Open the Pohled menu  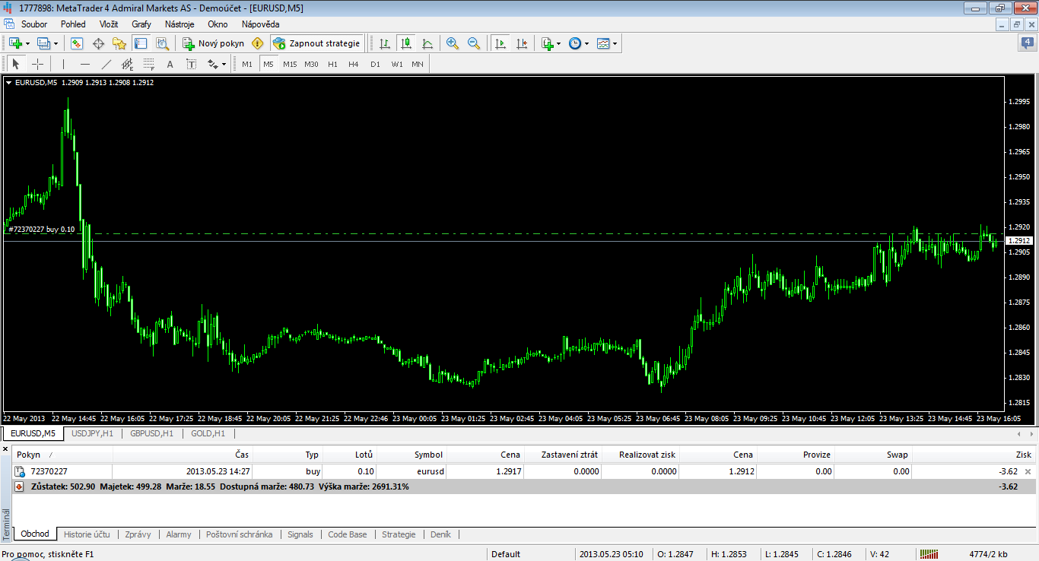click(x=73, y=24)
